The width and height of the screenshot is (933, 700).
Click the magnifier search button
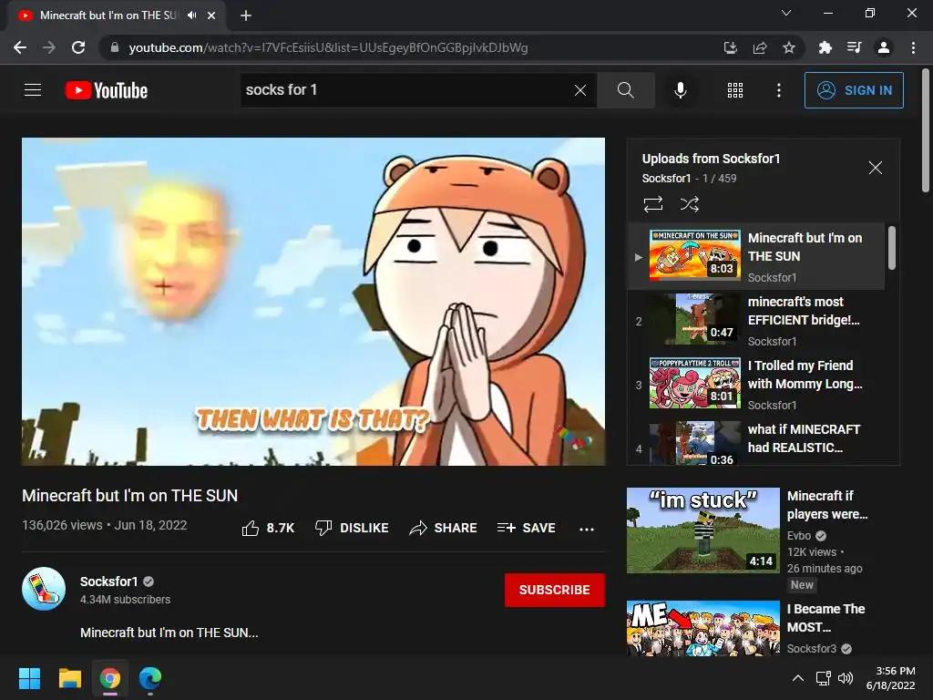[625, 90]
